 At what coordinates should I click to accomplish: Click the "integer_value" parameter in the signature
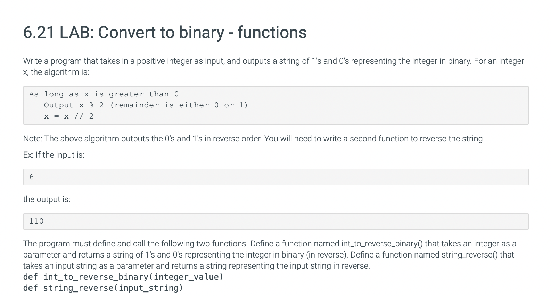coord(187,277)
